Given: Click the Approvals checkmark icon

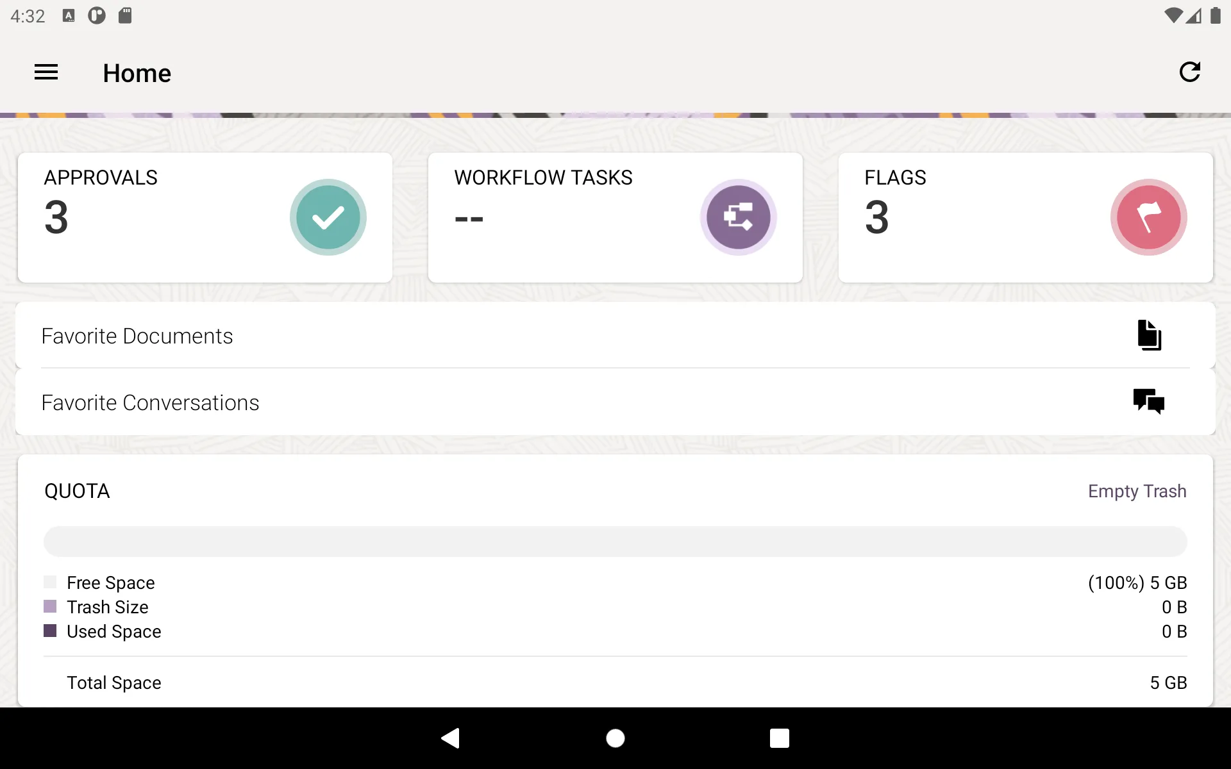Looking at the screenshot, I should (328, 217).
